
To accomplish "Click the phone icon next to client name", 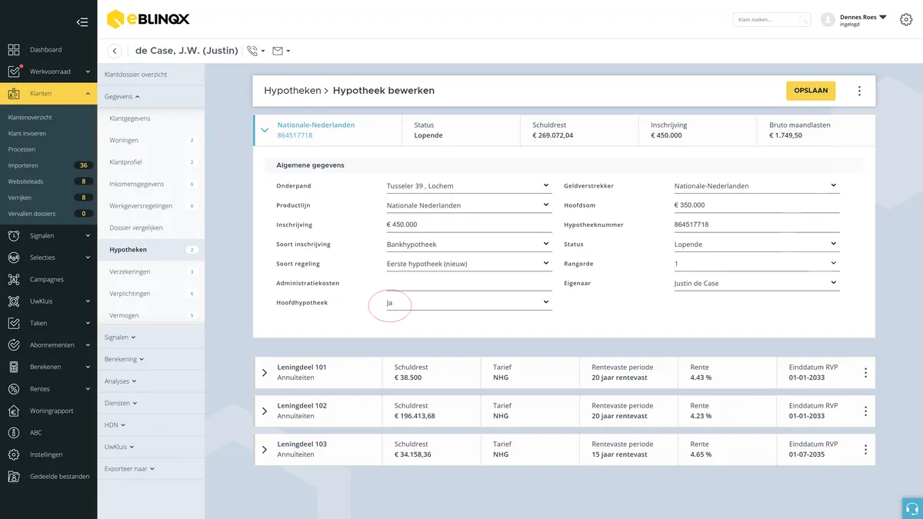I will 252,51.
